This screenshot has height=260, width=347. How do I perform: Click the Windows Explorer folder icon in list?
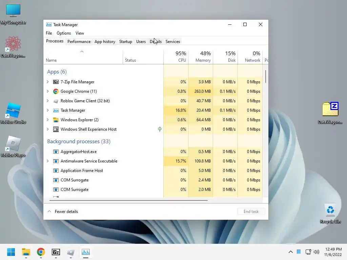click(56, 120)
